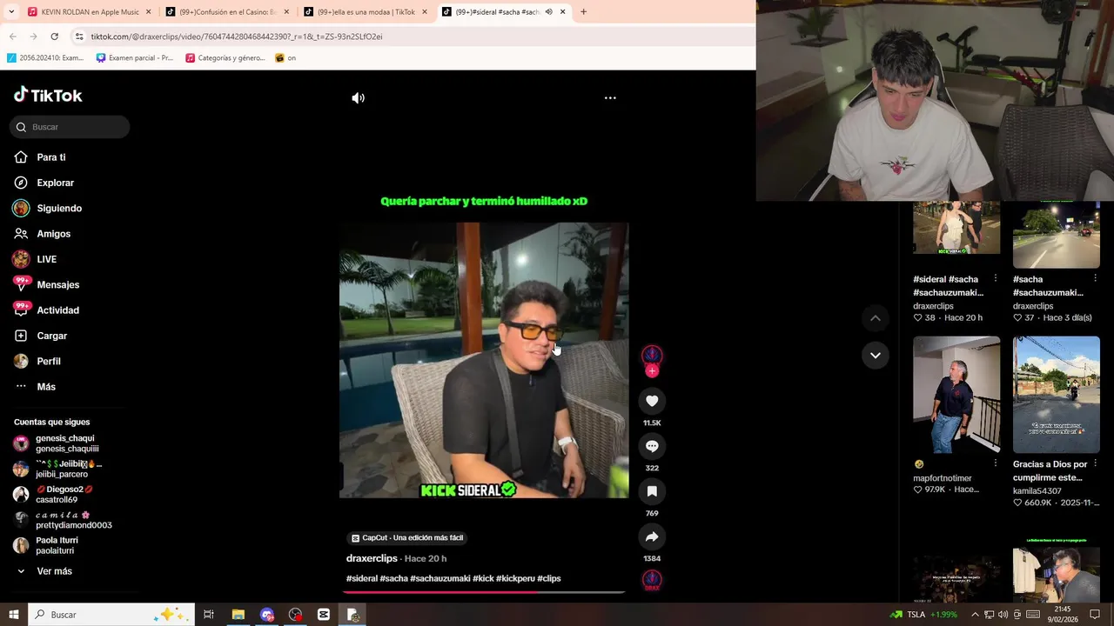The image size is (1114, 626).
Task: Follow draxerclips via red plus badge
Action: click(x=652, y=371)
